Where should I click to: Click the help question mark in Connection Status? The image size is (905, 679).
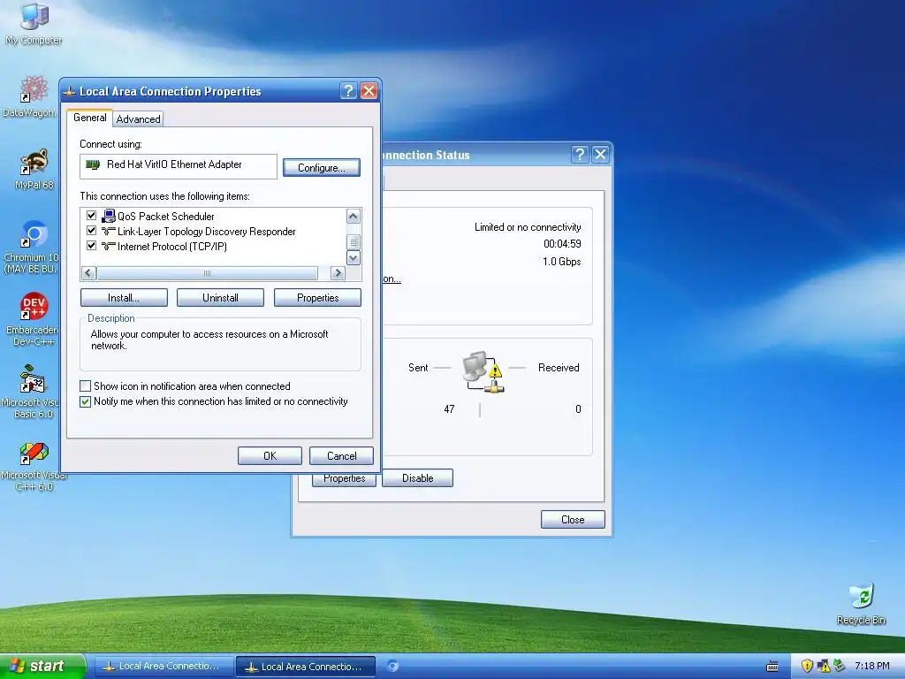580,154
